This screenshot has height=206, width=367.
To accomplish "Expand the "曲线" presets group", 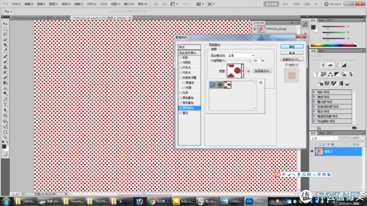I will coord(314,97).
